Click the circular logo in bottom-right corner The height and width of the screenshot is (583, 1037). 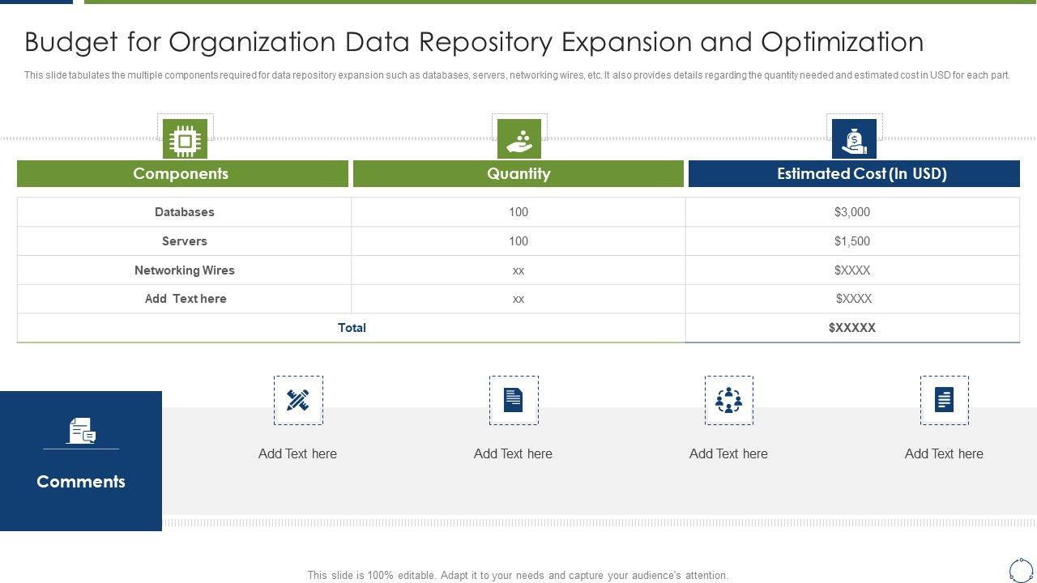coord(1020,568)
